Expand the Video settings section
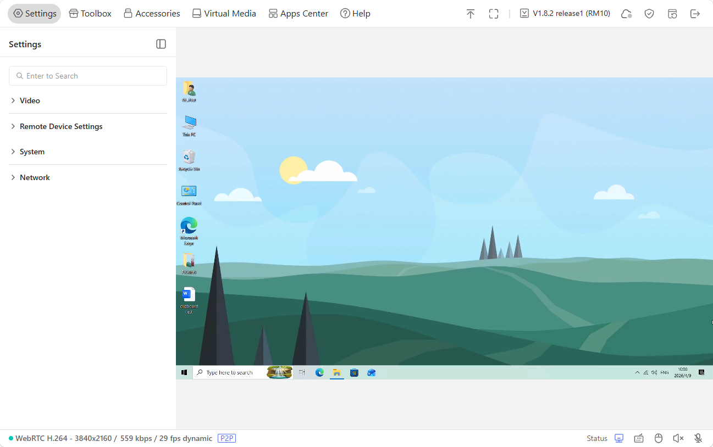The image size is (713, 447). coord(30,100)
